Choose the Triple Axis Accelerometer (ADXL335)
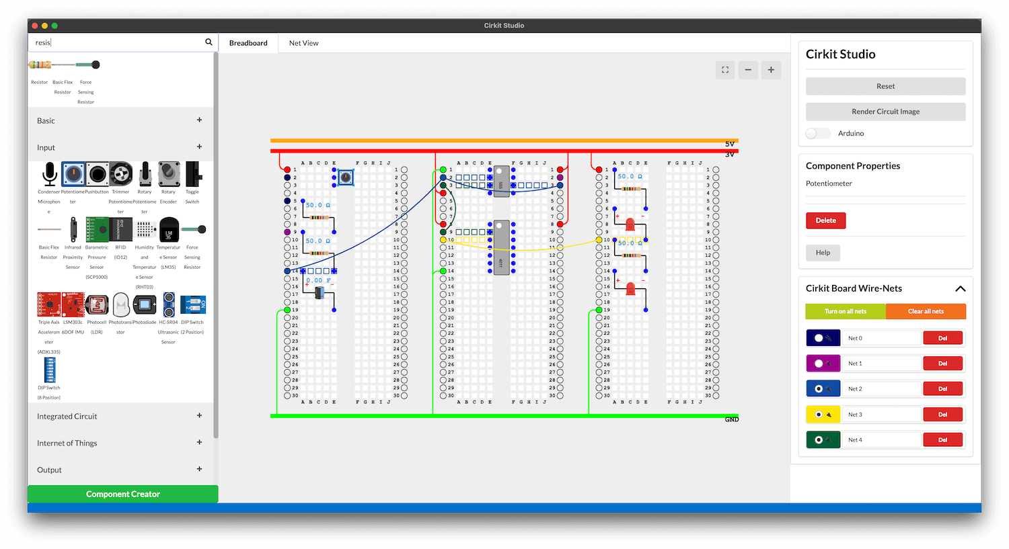The height and width of the screenshot is (549, 1009). [x=49, y=304]
